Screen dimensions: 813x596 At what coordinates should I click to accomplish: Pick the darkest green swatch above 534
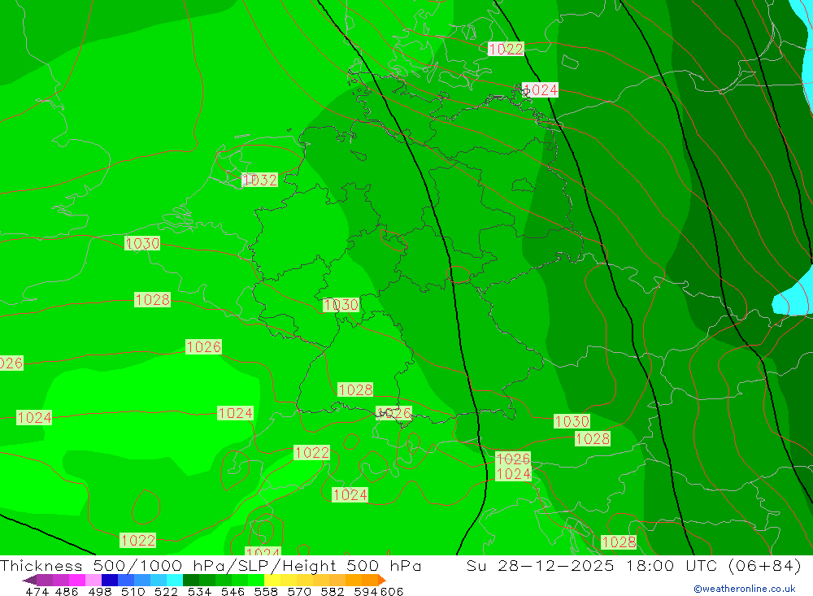(191, 580)
